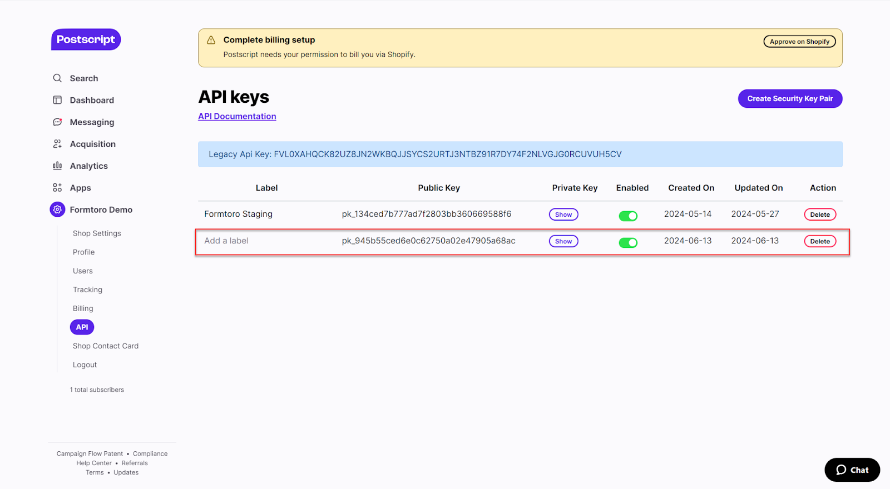Click the Label column header
Screen dimensions: 890x489
click(266, 188)
